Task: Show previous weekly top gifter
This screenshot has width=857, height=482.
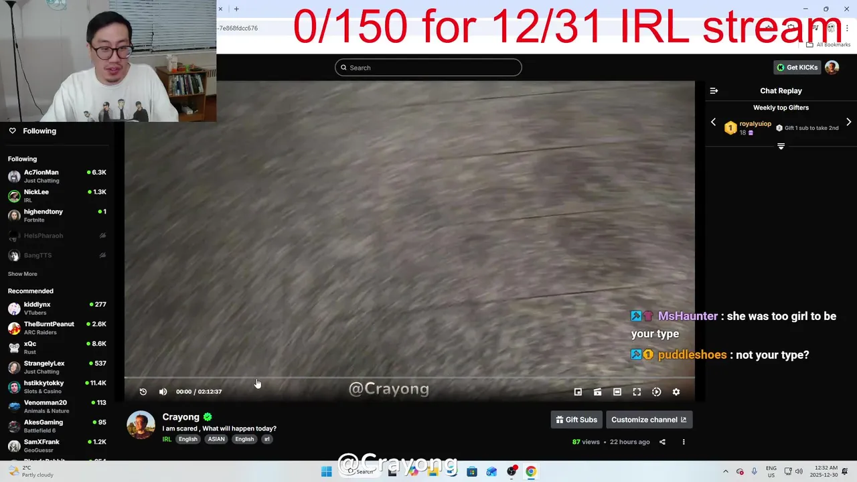Action: point(713,122)
